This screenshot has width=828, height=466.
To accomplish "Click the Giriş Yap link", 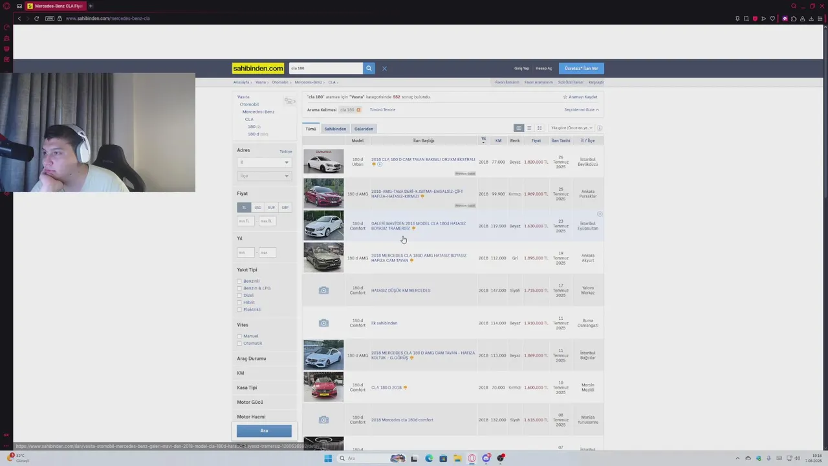I will pyautogui.click(x=521, y=68).
